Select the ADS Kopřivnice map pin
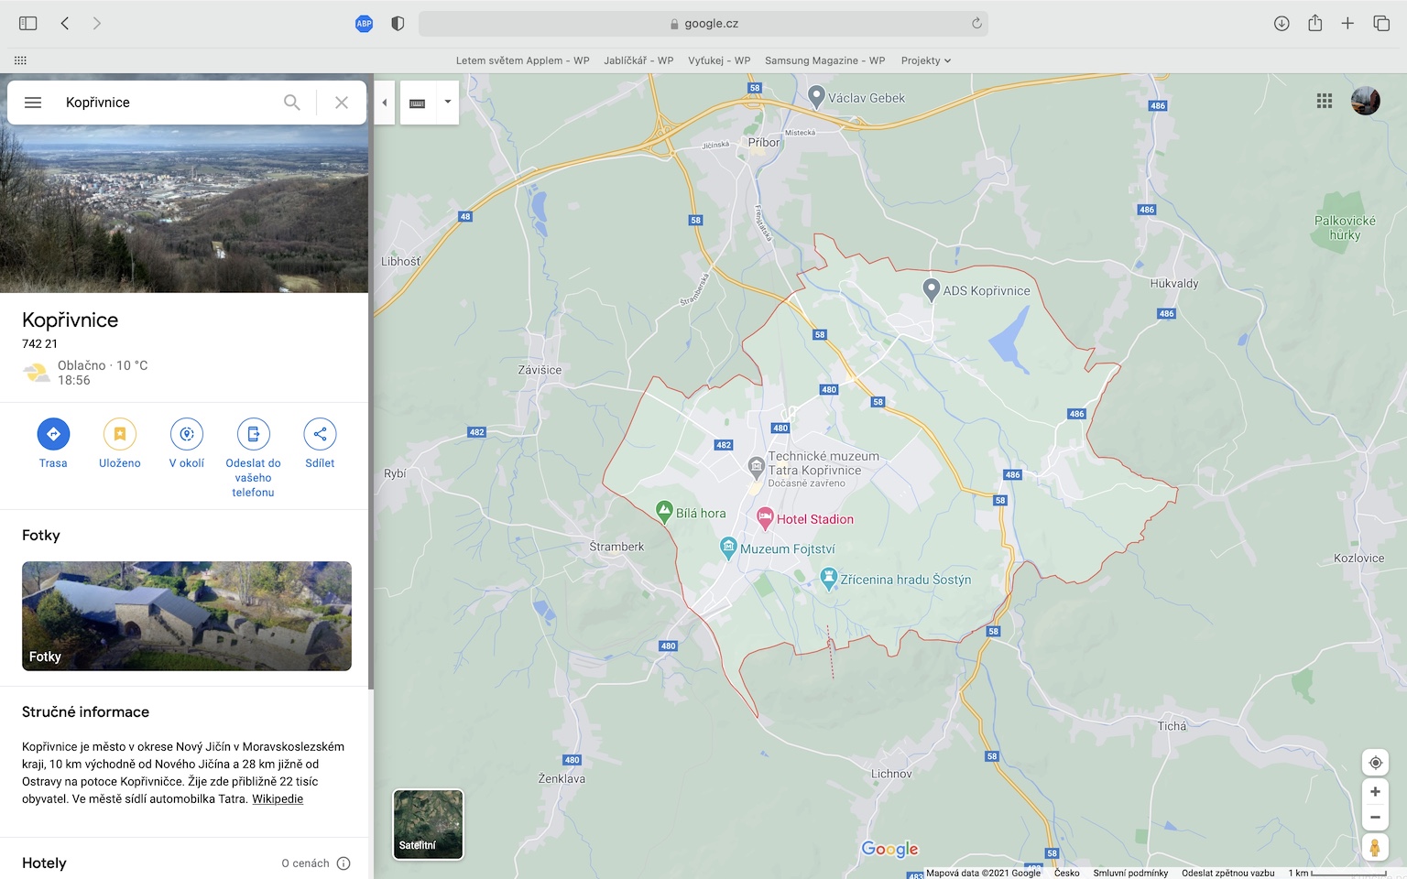The height and width of the screenshot is (879, 1407). pyautogui.click(x=931, y=289)
